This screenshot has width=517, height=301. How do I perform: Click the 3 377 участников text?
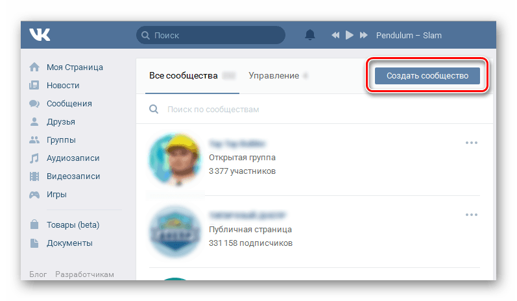(242, 171)
